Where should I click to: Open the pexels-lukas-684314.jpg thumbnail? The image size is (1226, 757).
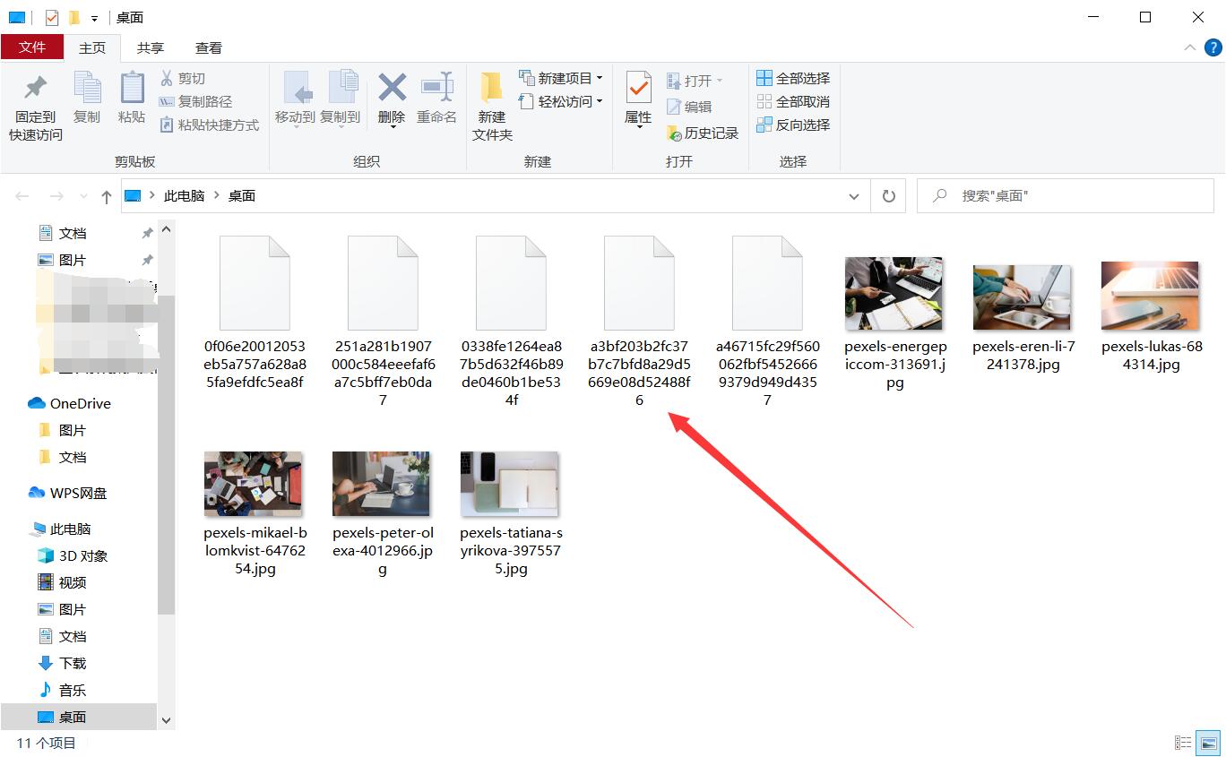coord(1150,296)
